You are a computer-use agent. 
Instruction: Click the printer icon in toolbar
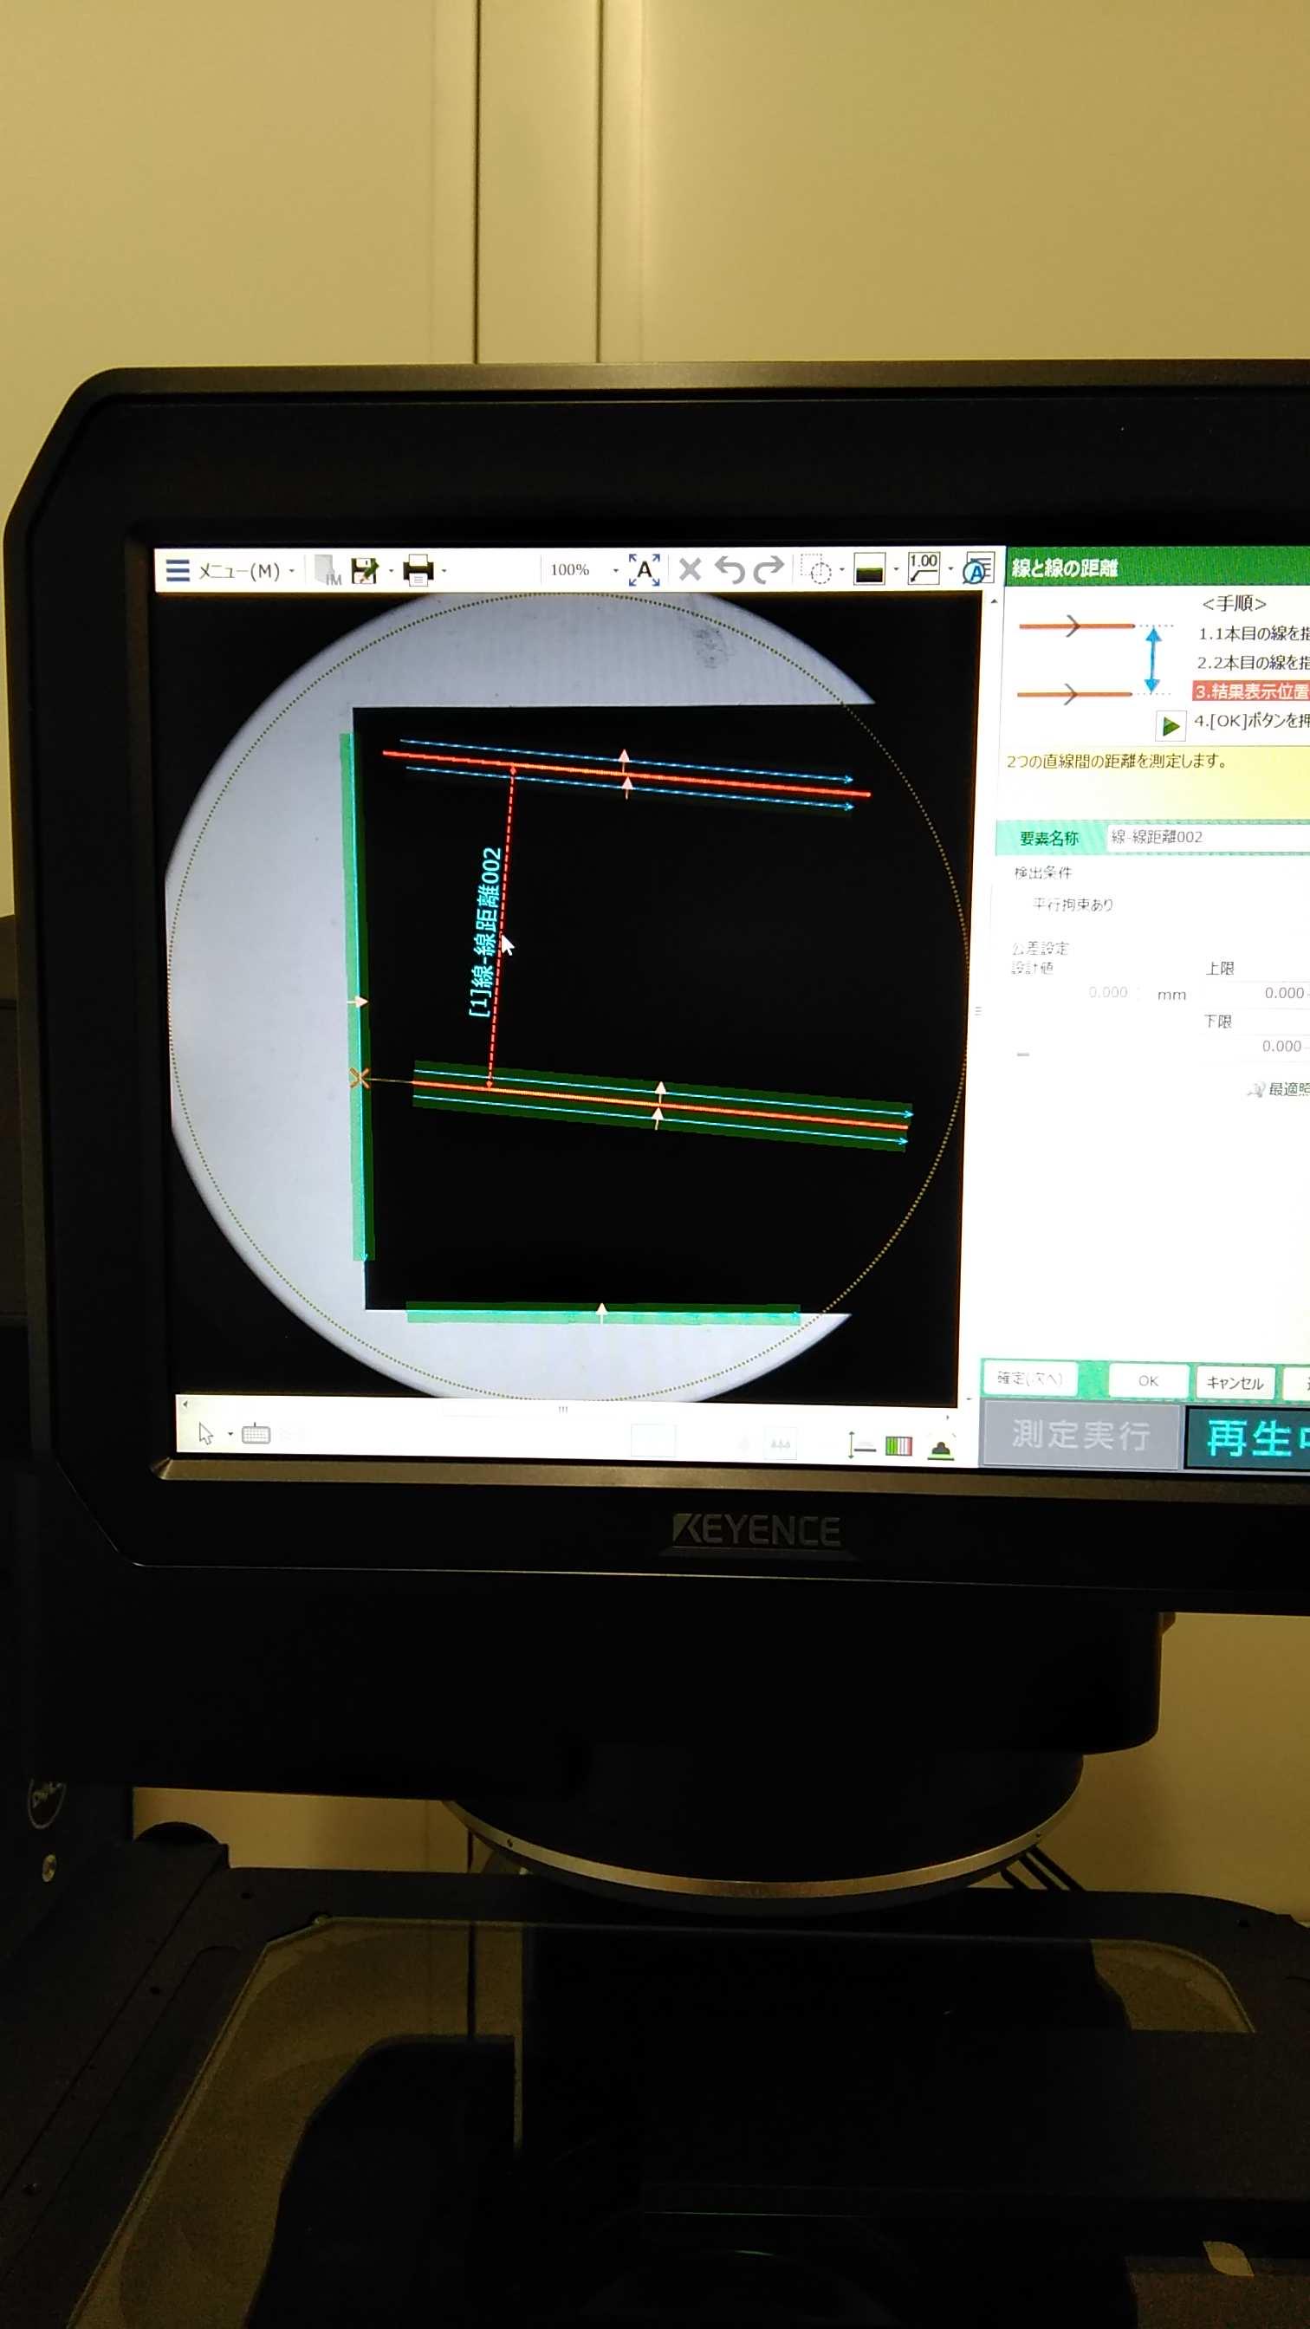[x=417, y=570]
